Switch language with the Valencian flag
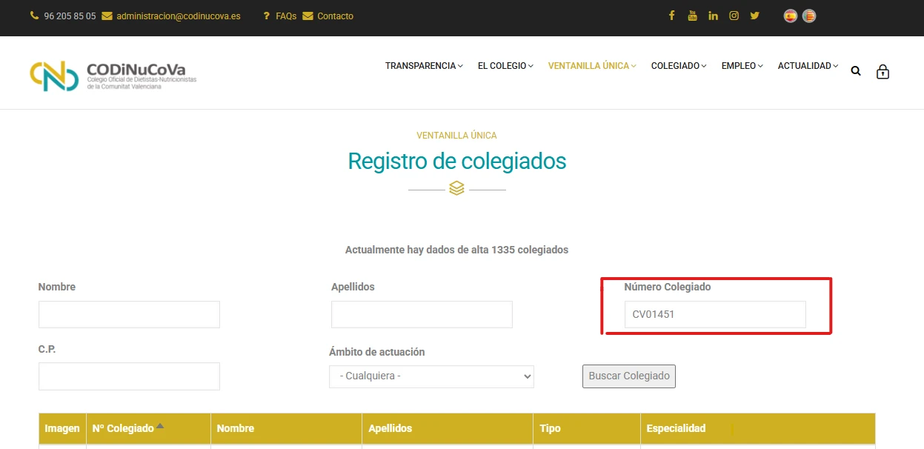 click(809, 16)
